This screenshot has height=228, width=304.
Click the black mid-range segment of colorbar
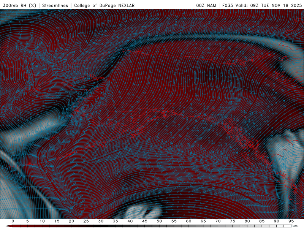point(101,226)
